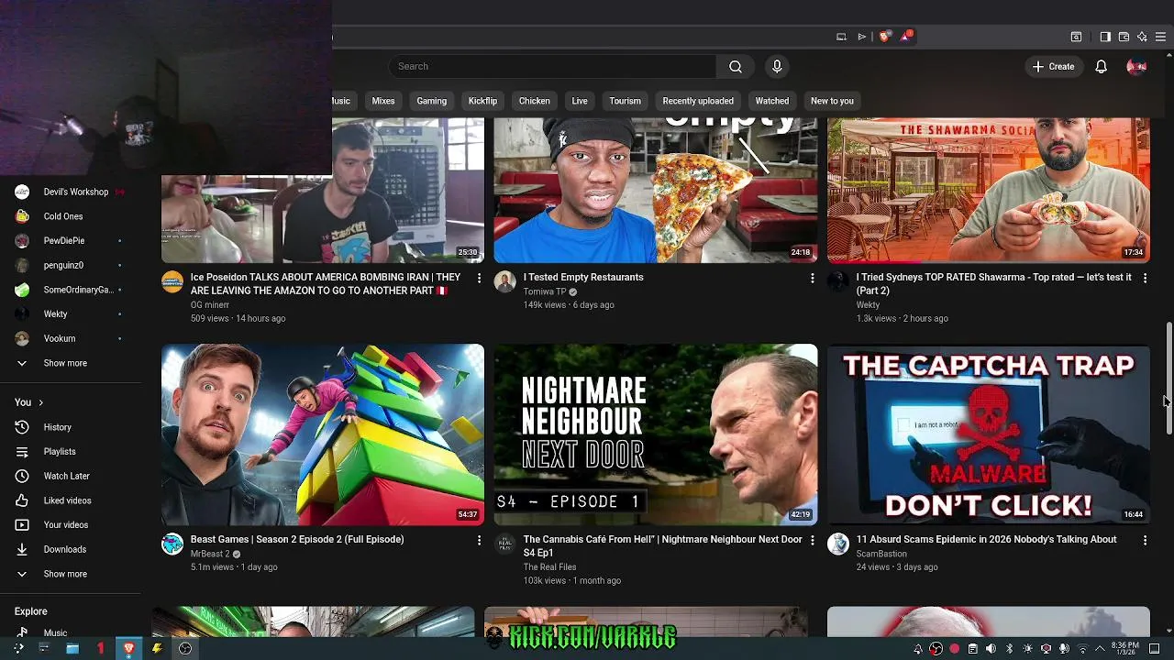Viewport: 1174px width, 660px height.
Task: Select the Tourism filter chip
Action: point(625,101)
